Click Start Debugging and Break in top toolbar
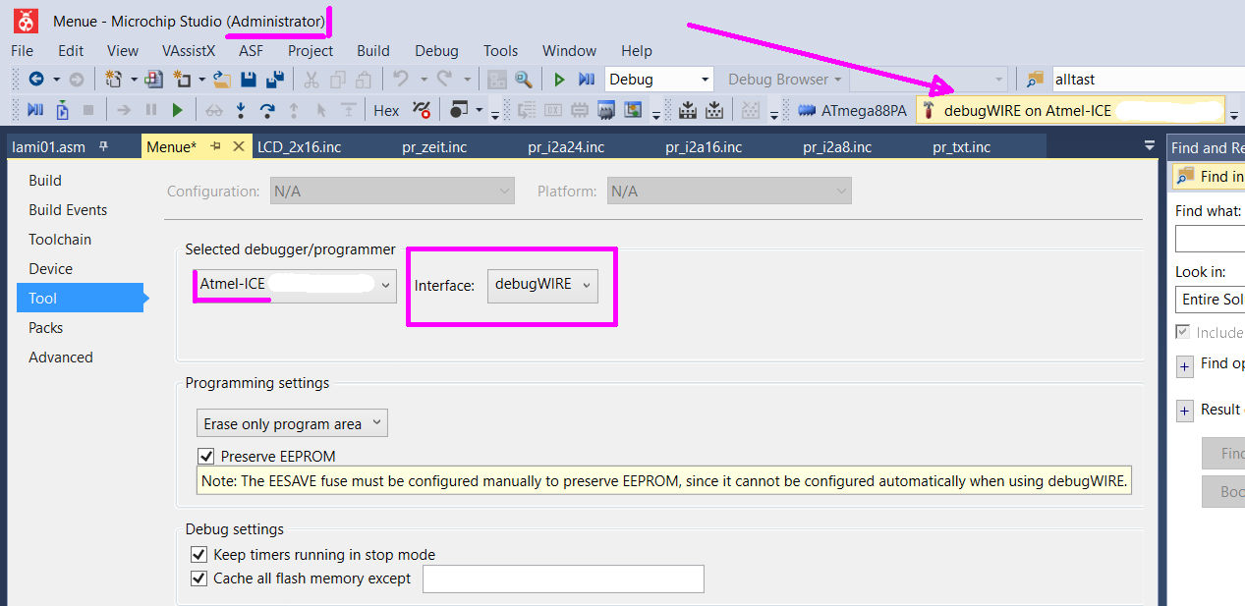Viewport: 1245px width, 606px height. point(587,80)
